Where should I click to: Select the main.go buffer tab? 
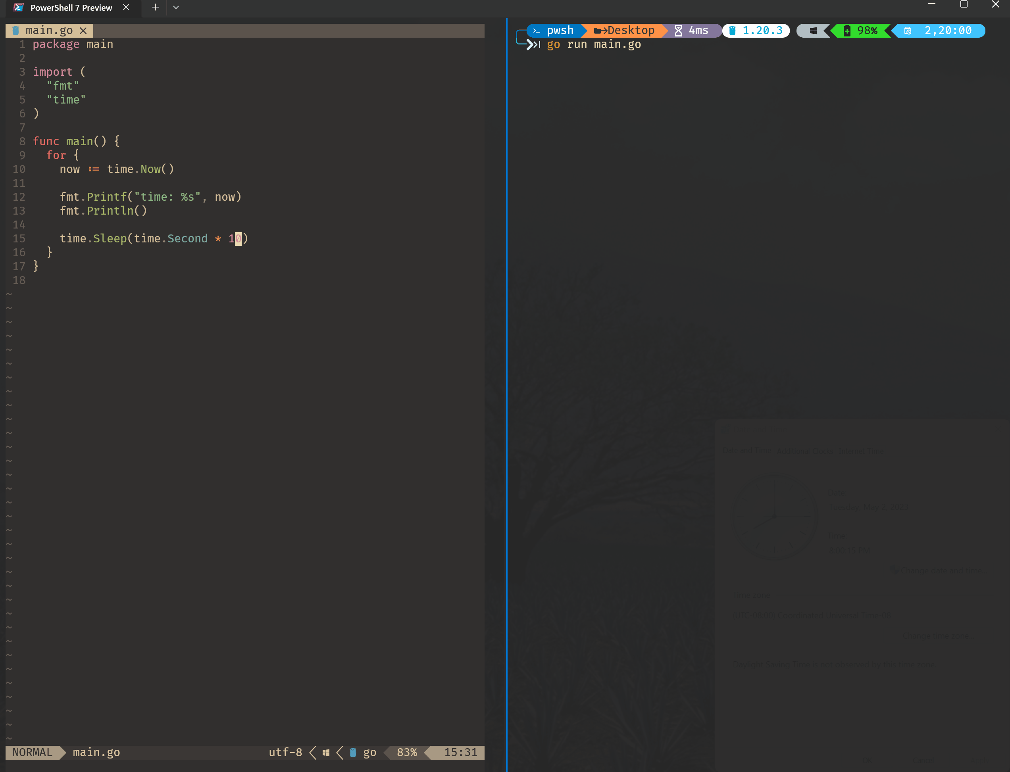[48, 30]
